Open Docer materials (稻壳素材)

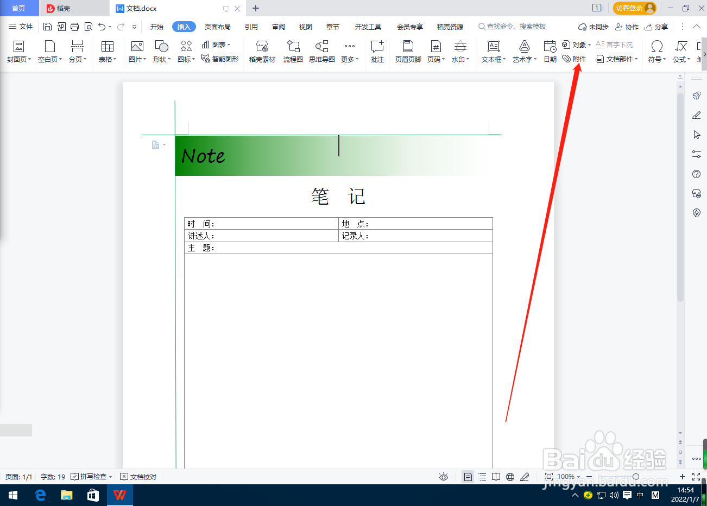[x=262, y=52]
